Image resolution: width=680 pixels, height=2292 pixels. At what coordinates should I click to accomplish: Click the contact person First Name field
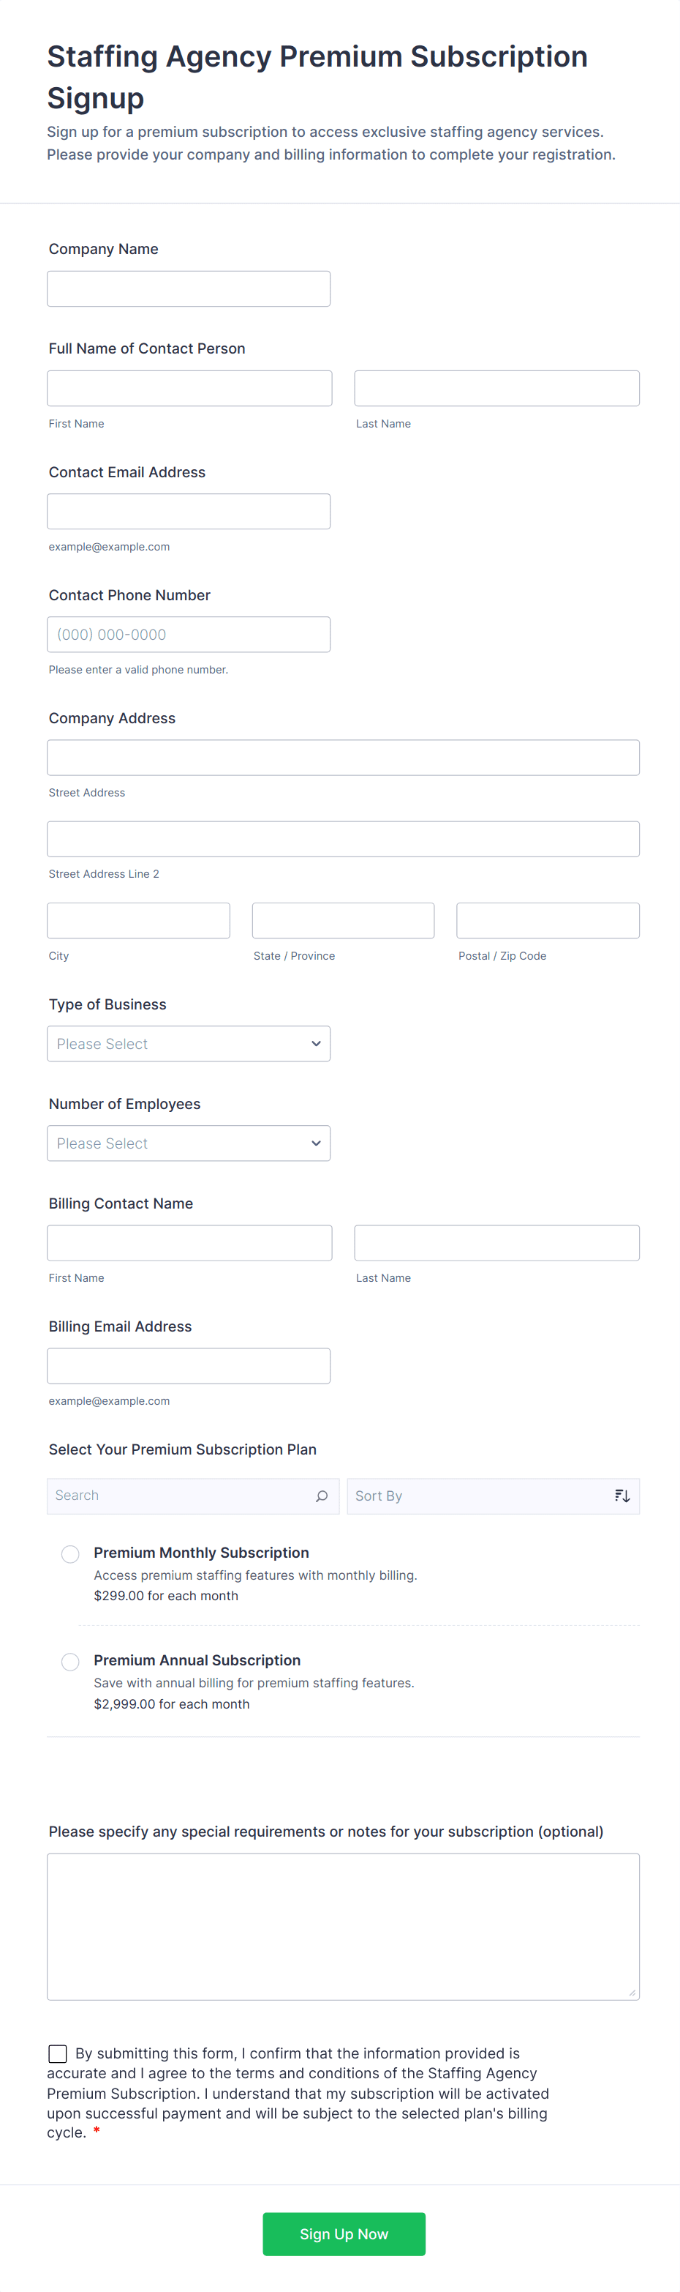[x=189, y=389]
